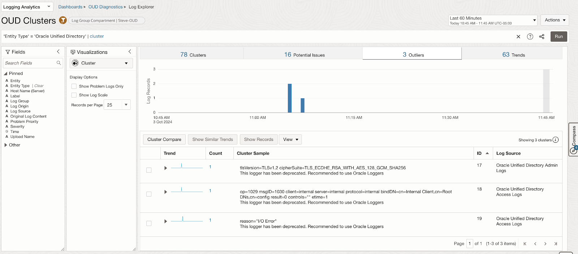The height and width of the screenshot is (254, 578).
Task: Click the search fields magnifier icon
Action: point(59,63)
